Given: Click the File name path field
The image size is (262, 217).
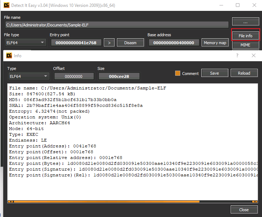Looking at the screenshot, I should pos(117,25).
